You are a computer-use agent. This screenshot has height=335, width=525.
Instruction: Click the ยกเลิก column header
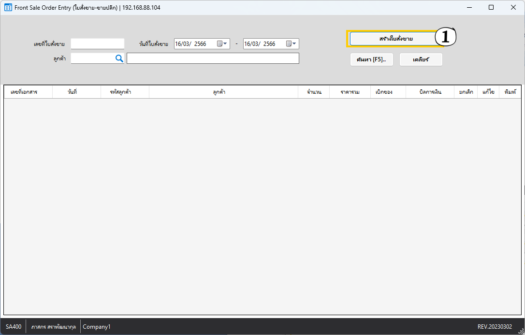pyautogui.click(x=466, y=92)
